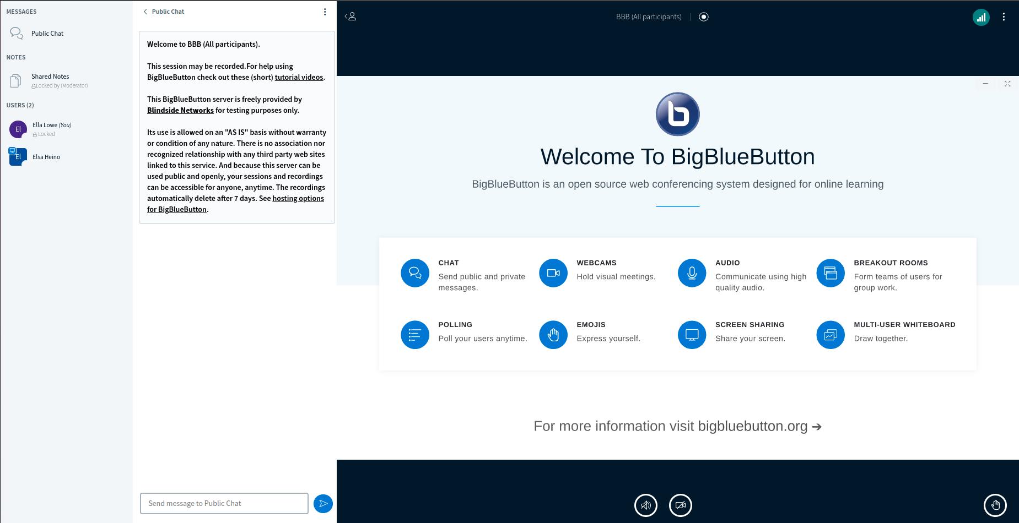Focus the Send message to Public Chat field

(x=224, y=503)
